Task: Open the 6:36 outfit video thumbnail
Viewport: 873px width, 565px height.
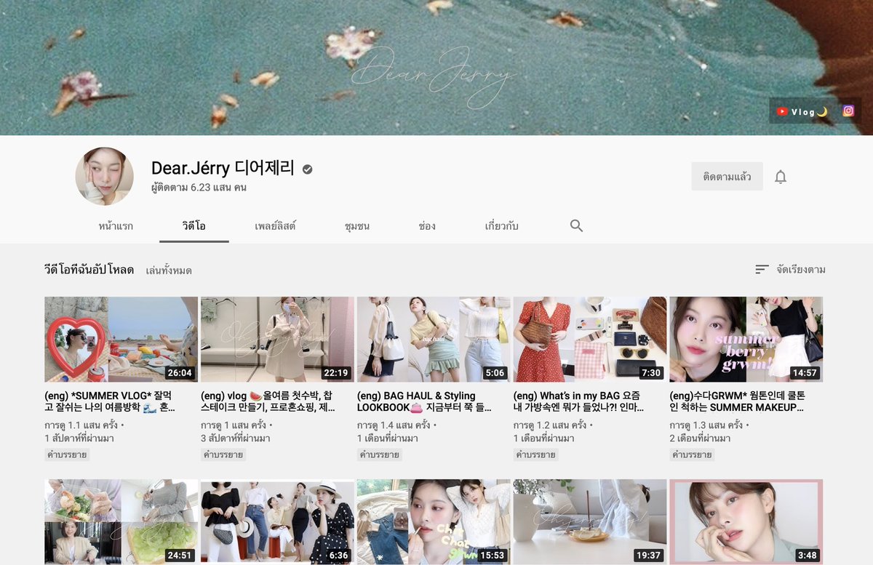Action: pos(277,522)
